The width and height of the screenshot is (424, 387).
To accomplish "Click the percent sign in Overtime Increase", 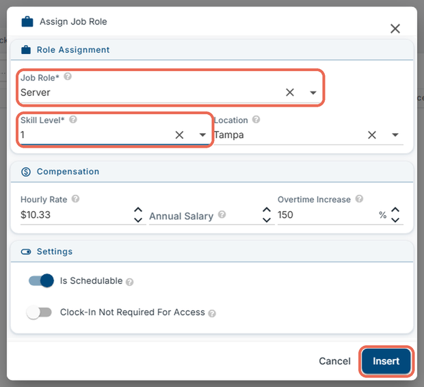I will 382,215.
